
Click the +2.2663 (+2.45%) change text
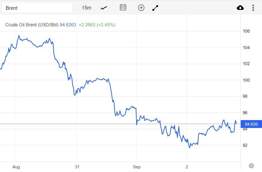(x=97, y=25)
